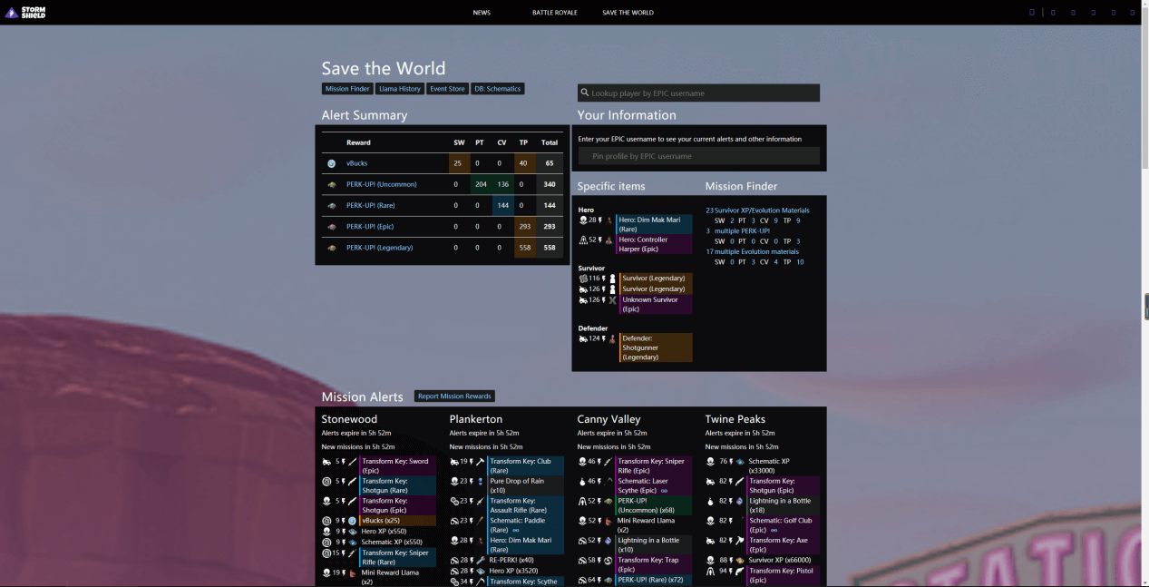Click the Lightning in a Bottle (x18) icon
Viewport: 1149px width, 587px height.
coord(739,501)
